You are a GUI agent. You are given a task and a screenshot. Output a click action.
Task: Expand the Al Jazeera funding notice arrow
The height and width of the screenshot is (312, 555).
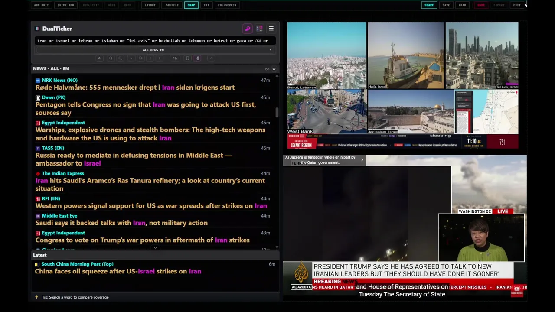[362, 160]
